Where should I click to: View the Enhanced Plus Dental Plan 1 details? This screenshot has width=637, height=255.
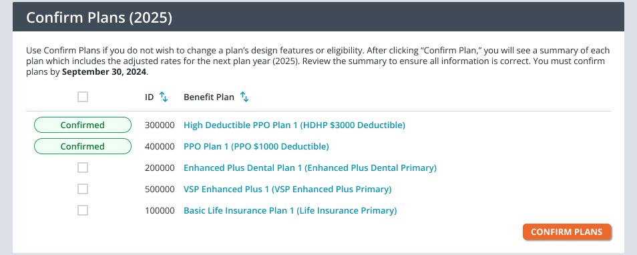point(310,168)
